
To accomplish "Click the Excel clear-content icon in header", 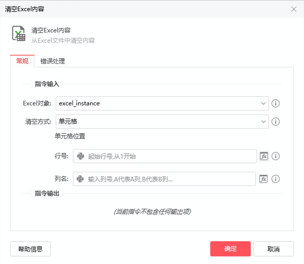I will 19,33.
